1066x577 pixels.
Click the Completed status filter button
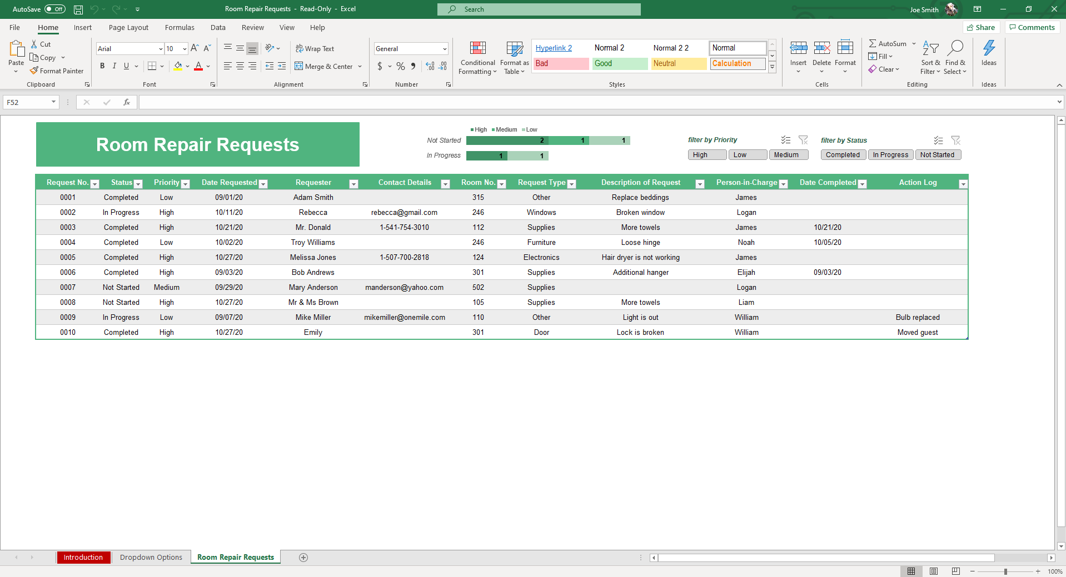click(x=843, y=154)
